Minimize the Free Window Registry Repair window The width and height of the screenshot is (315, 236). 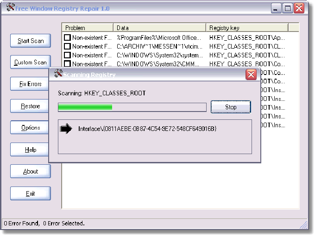[x=276, y=8]
